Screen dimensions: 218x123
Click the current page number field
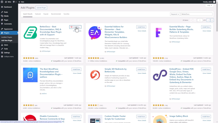tap(200, 20)
